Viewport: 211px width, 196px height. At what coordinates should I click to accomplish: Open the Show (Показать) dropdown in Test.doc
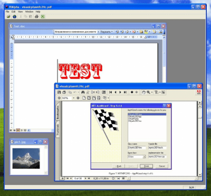click(x=107, y=32)
